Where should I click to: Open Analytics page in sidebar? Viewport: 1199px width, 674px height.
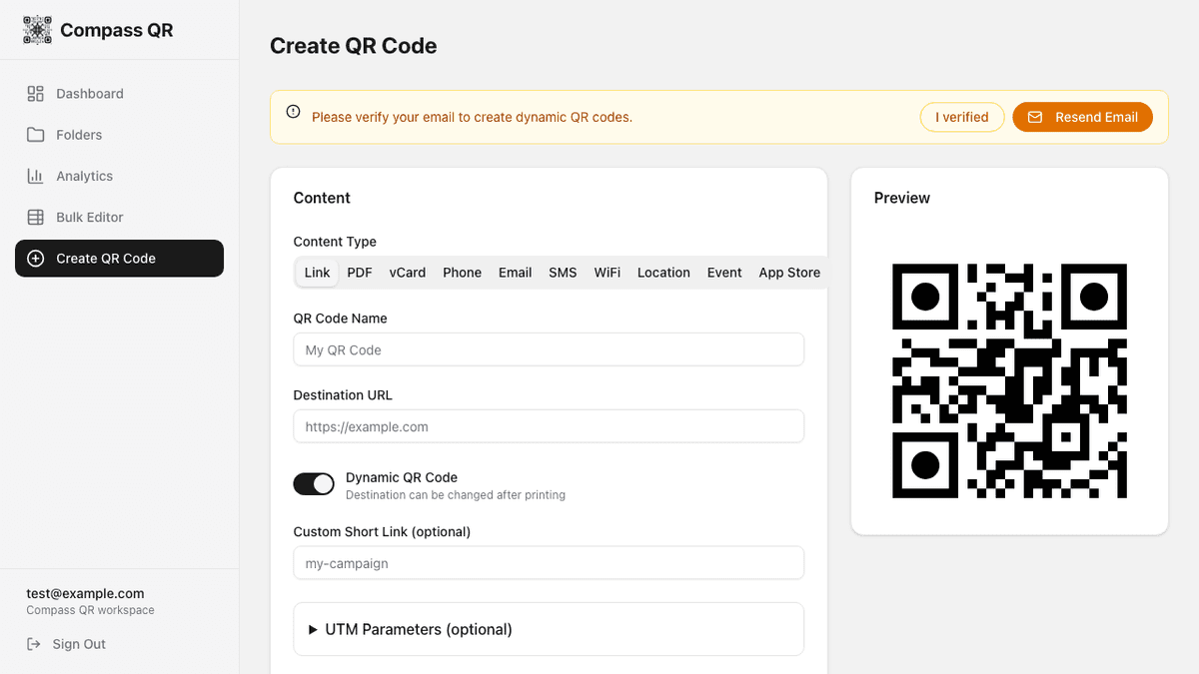(119, 176)
